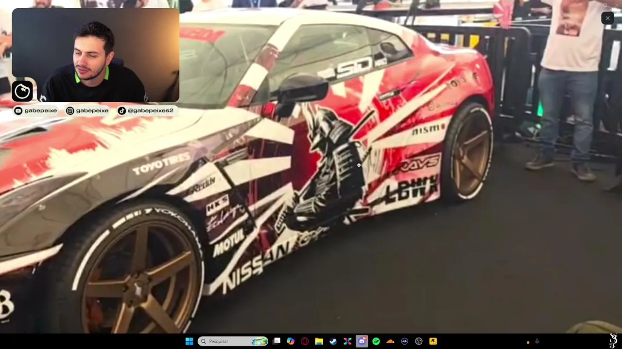Viewport: 622px width, 349px height.
Task: Click the white logo in taskbar corner
Action: (613, 340)
